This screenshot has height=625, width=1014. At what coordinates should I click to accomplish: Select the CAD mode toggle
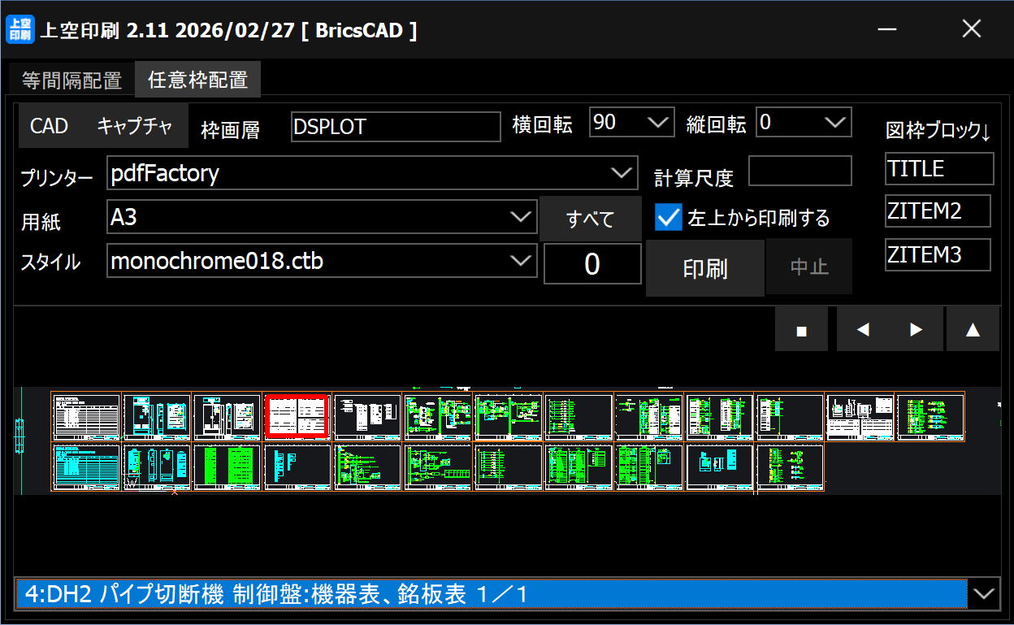(50, 126)
